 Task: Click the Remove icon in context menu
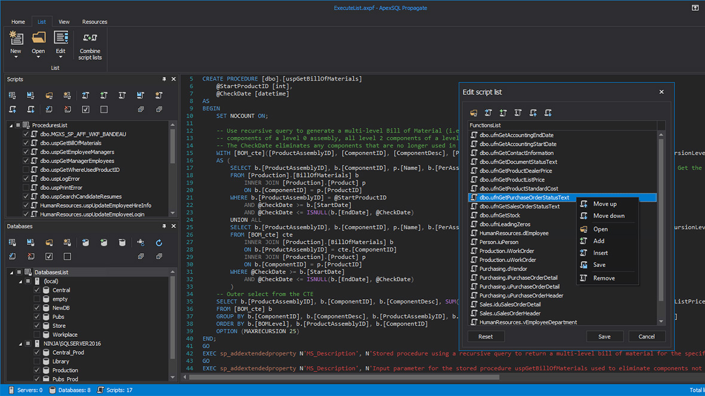(584, 278)
